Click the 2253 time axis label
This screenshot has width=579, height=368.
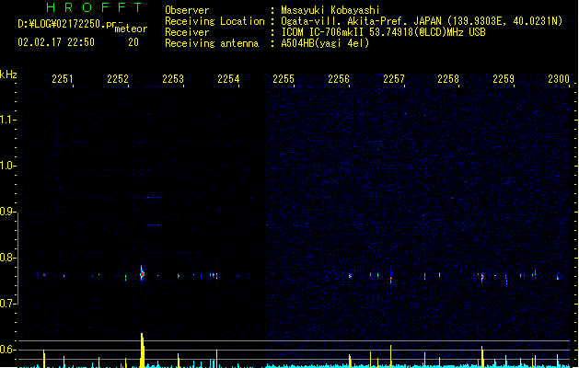point(173,79)
